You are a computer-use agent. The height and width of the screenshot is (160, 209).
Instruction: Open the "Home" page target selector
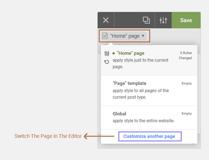pyautogui.click(x=124, y=36)
